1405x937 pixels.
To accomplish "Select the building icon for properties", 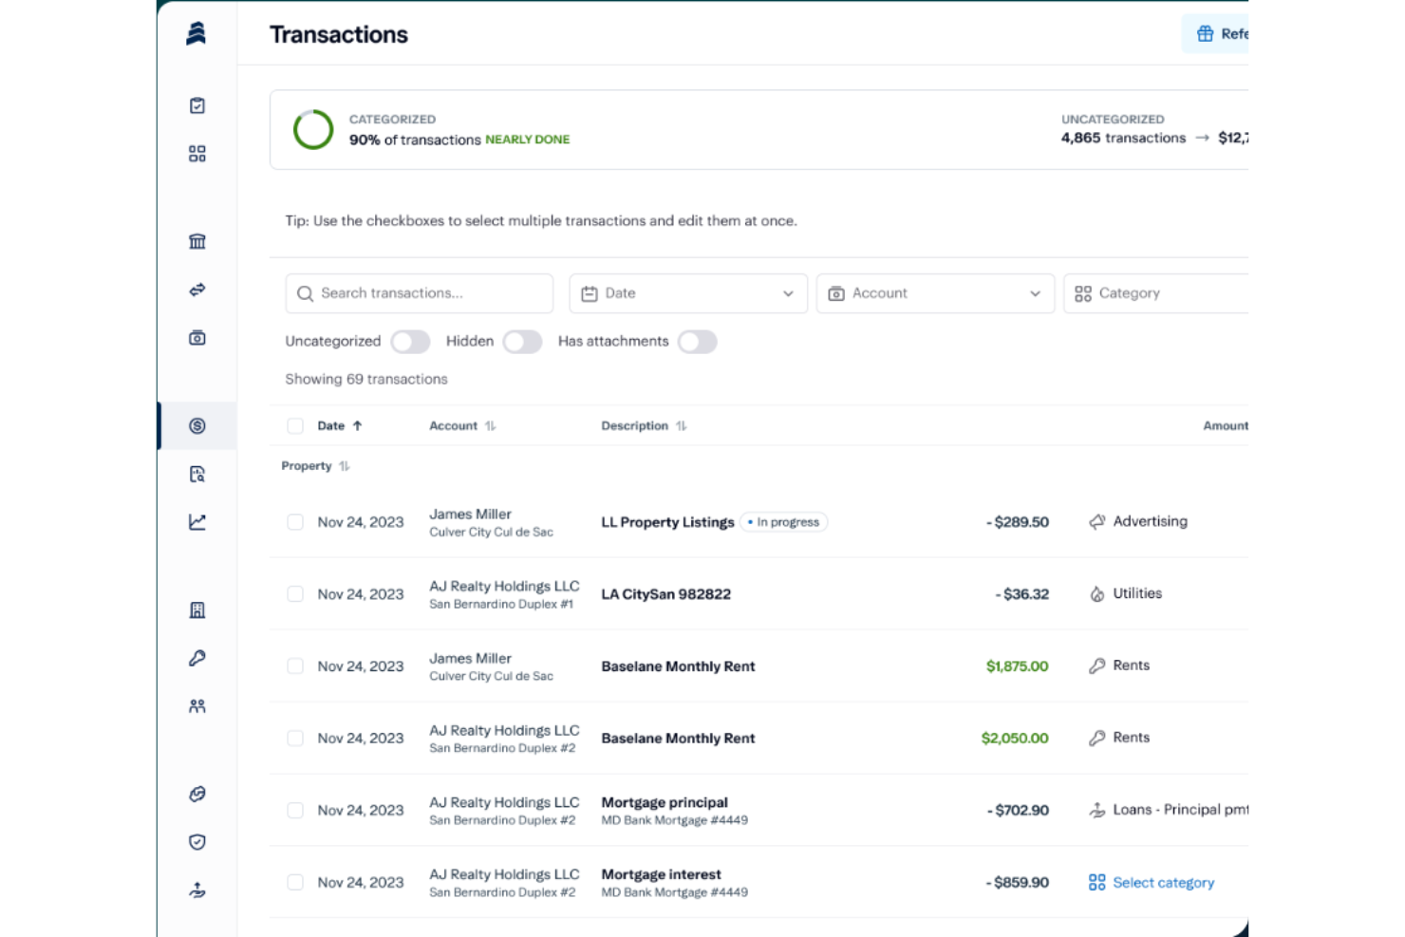I will pyautogui.click(x=197, y=610).
